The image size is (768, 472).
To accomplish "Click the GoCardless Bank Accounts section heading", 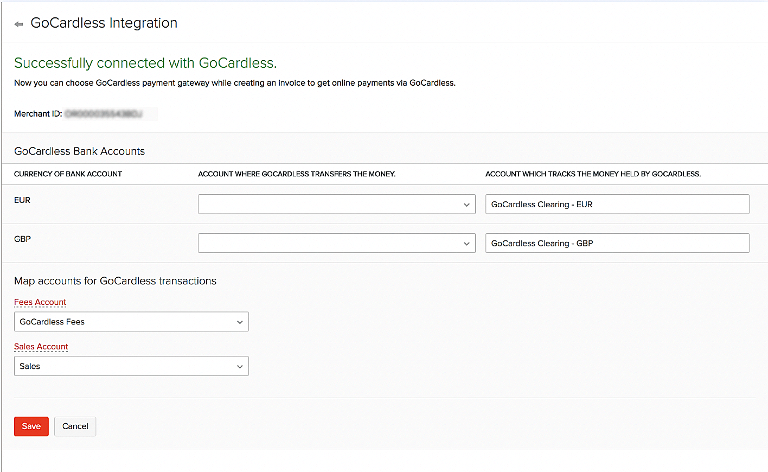I will click(79, 151).
